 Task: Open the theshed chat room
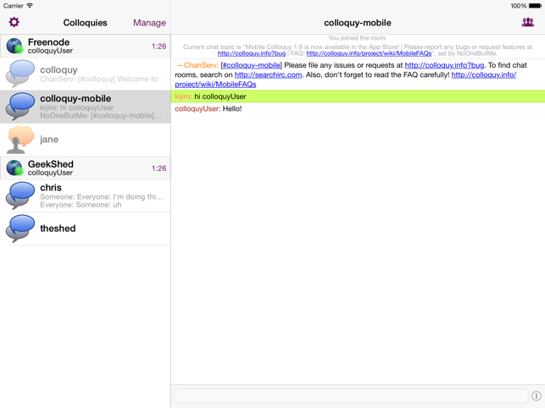(85, 229)
